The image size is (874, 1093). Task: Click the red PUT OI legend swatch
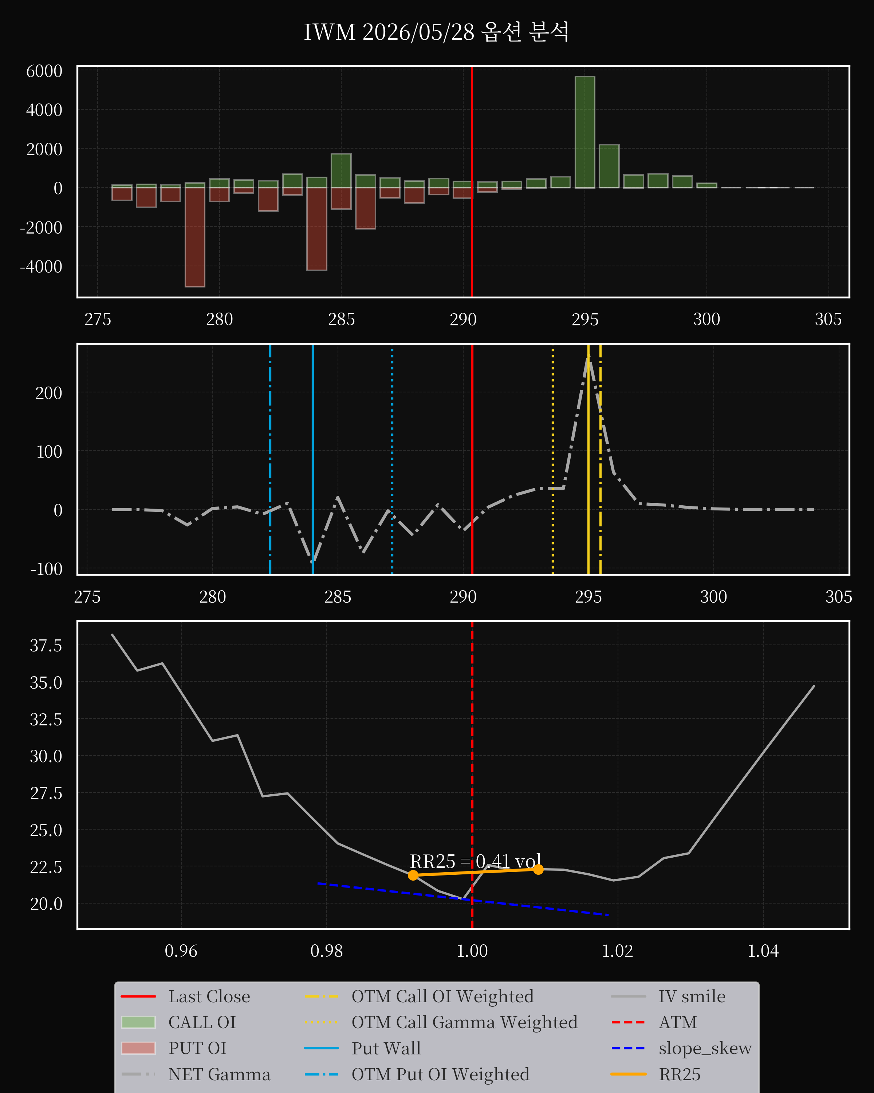[x=138, y=1049]
